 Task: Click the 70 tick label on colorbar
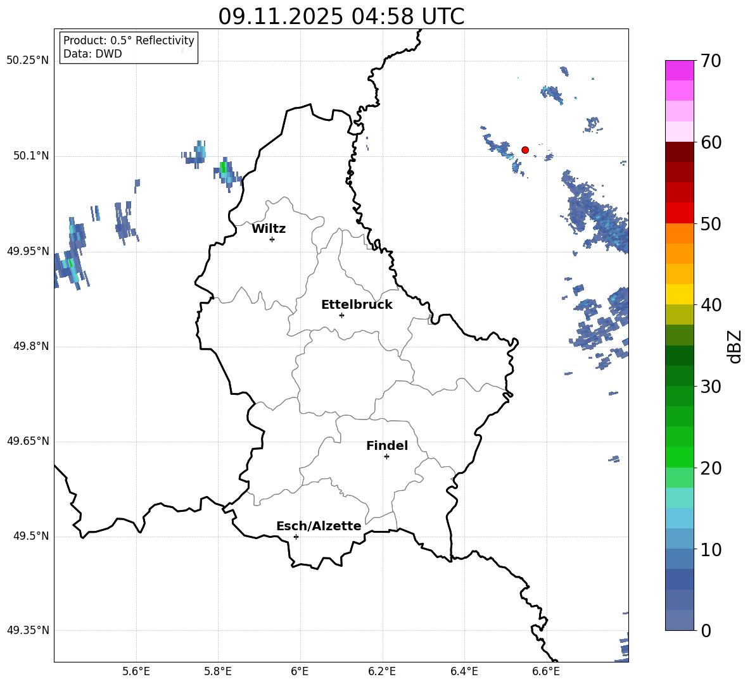click(711, 61)
